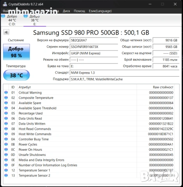Image resolution: width=183 pixels, height=187 pixels.
Task: Click the status icon for Available Spare Threshold
Action: tap(6, 108)
